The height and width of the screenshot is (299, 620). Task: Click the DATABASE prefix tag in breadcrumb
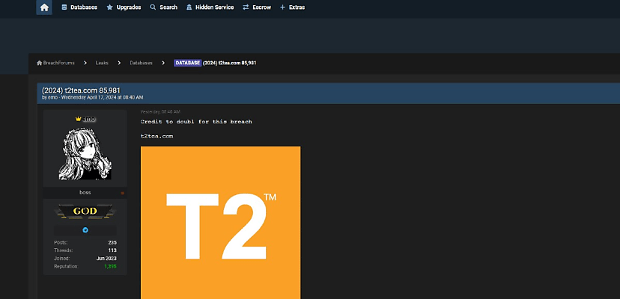188,63
